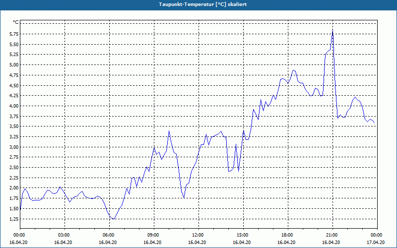Click the chart title 'Taupunkt-Temperatur [°C] skaliert'

[x=203, y=4]
